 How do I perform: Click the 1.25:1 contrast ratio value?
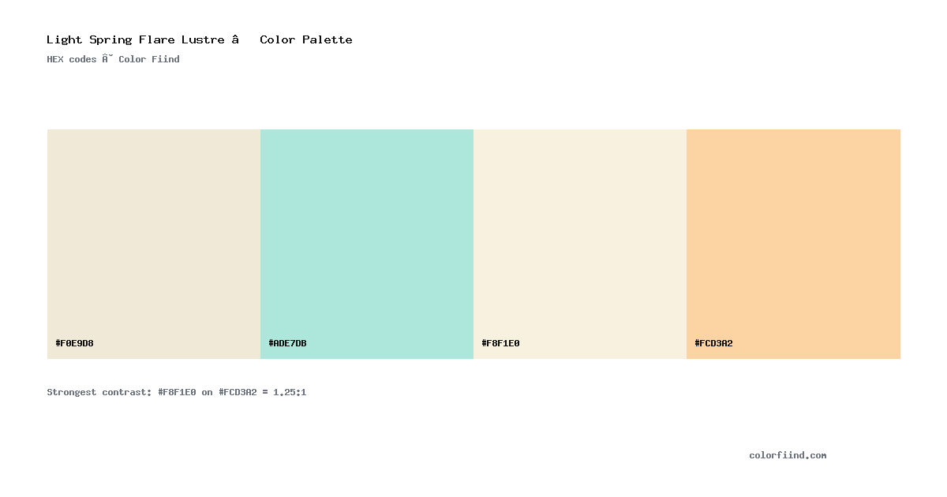click(290, 392)
